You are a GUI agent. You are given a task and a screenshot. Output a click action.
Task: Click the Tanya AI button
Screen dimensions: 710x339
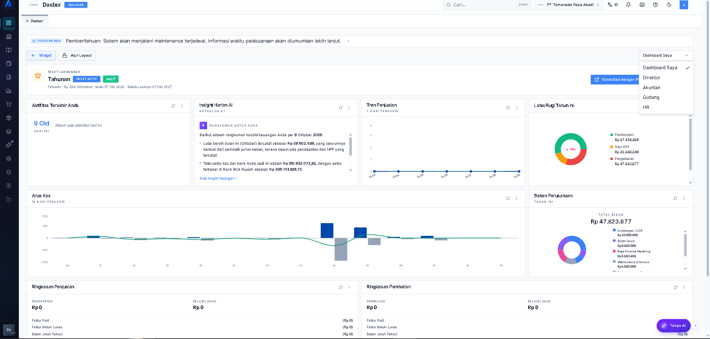(x=674, y=326)
